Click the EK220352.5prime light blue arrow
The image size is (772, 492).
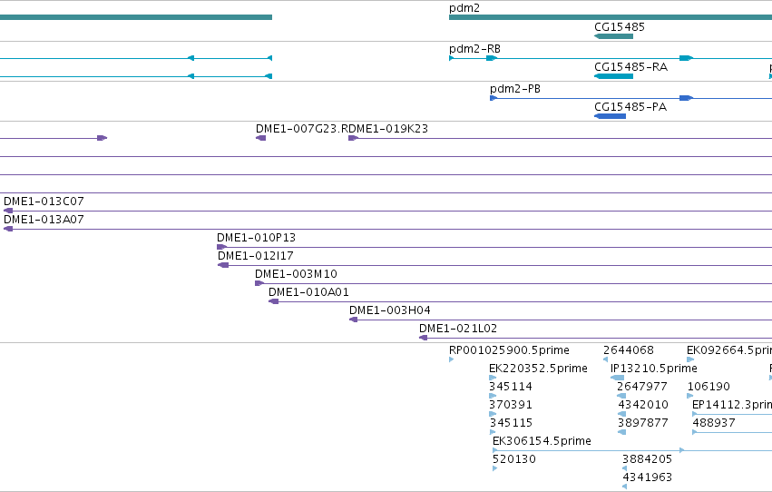493,378
